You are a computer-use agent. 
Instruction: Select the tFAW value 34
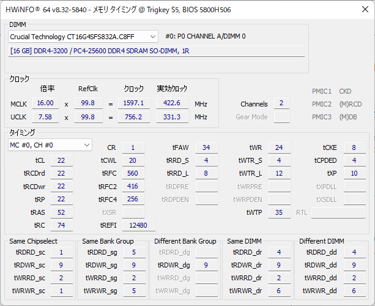[206, 147]
